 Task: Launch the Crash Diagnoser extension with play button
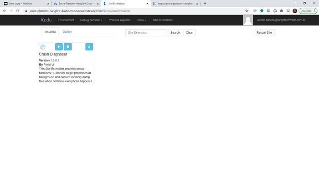coord(59,47)
